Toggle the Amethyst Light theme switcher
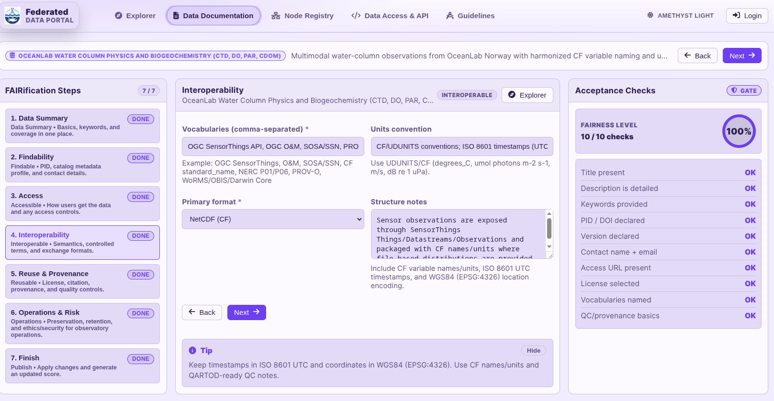The height and width of the screenshot is (401, 774). point(680,16)
